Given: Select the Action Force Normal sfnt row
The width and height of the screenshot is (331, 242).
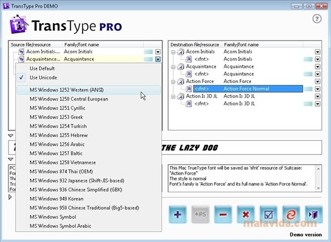Looking at the screenshot, I should click(249, 89).
